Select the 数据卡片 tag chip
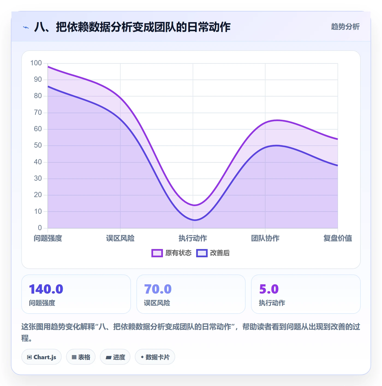Image resolution: width=382 pixels, height=386 pixels. 155,357
